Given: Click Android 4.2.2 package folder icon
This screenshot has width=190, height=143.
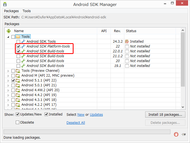Looking at the screenshot, I should pyautogui.click(x=18, y=105).
